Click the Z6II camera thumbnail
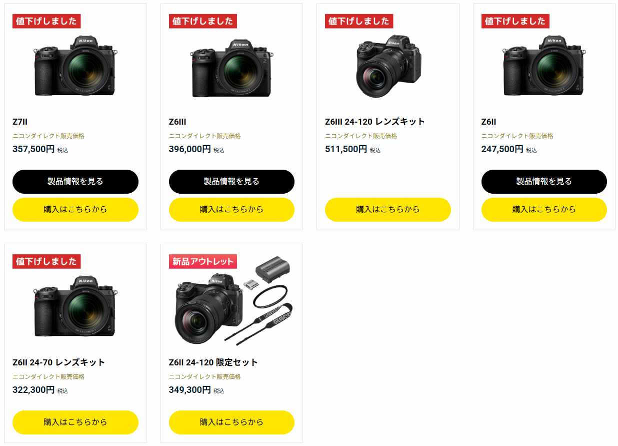 click(x=544, y=66)
